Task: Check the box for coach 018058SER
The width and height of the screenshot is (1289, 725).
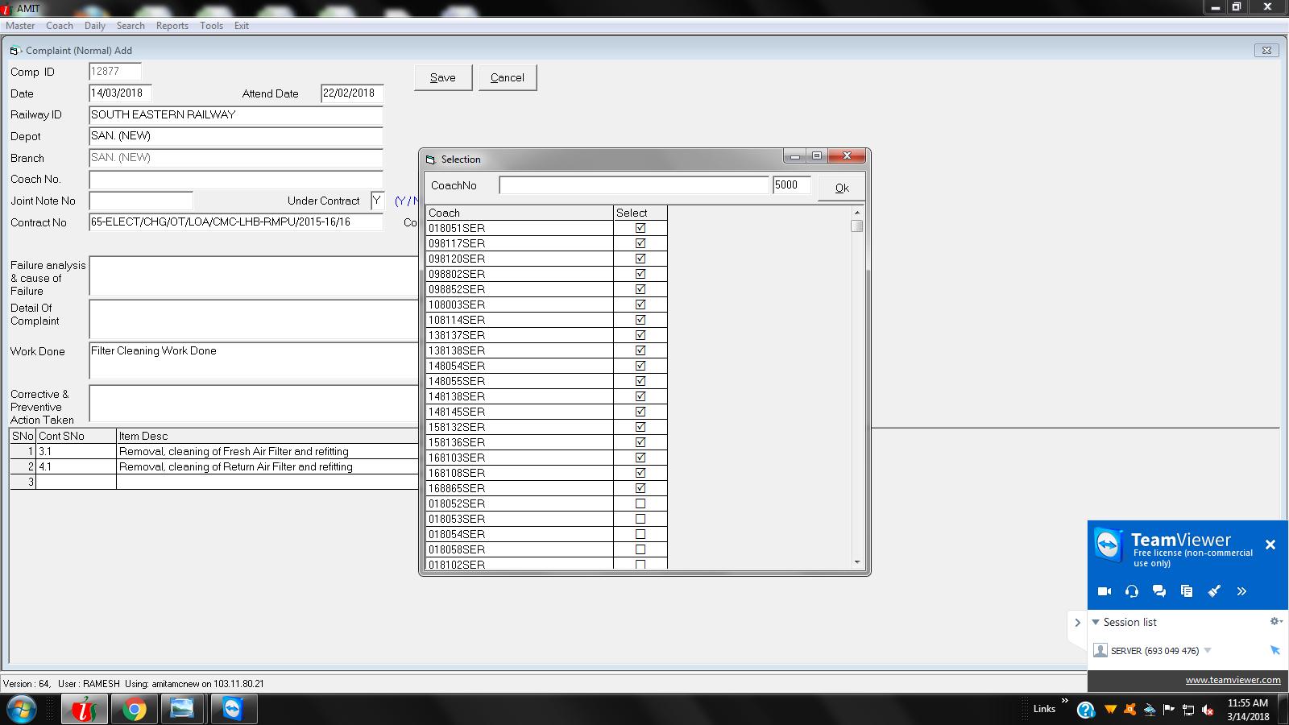Action: point(640,549)
